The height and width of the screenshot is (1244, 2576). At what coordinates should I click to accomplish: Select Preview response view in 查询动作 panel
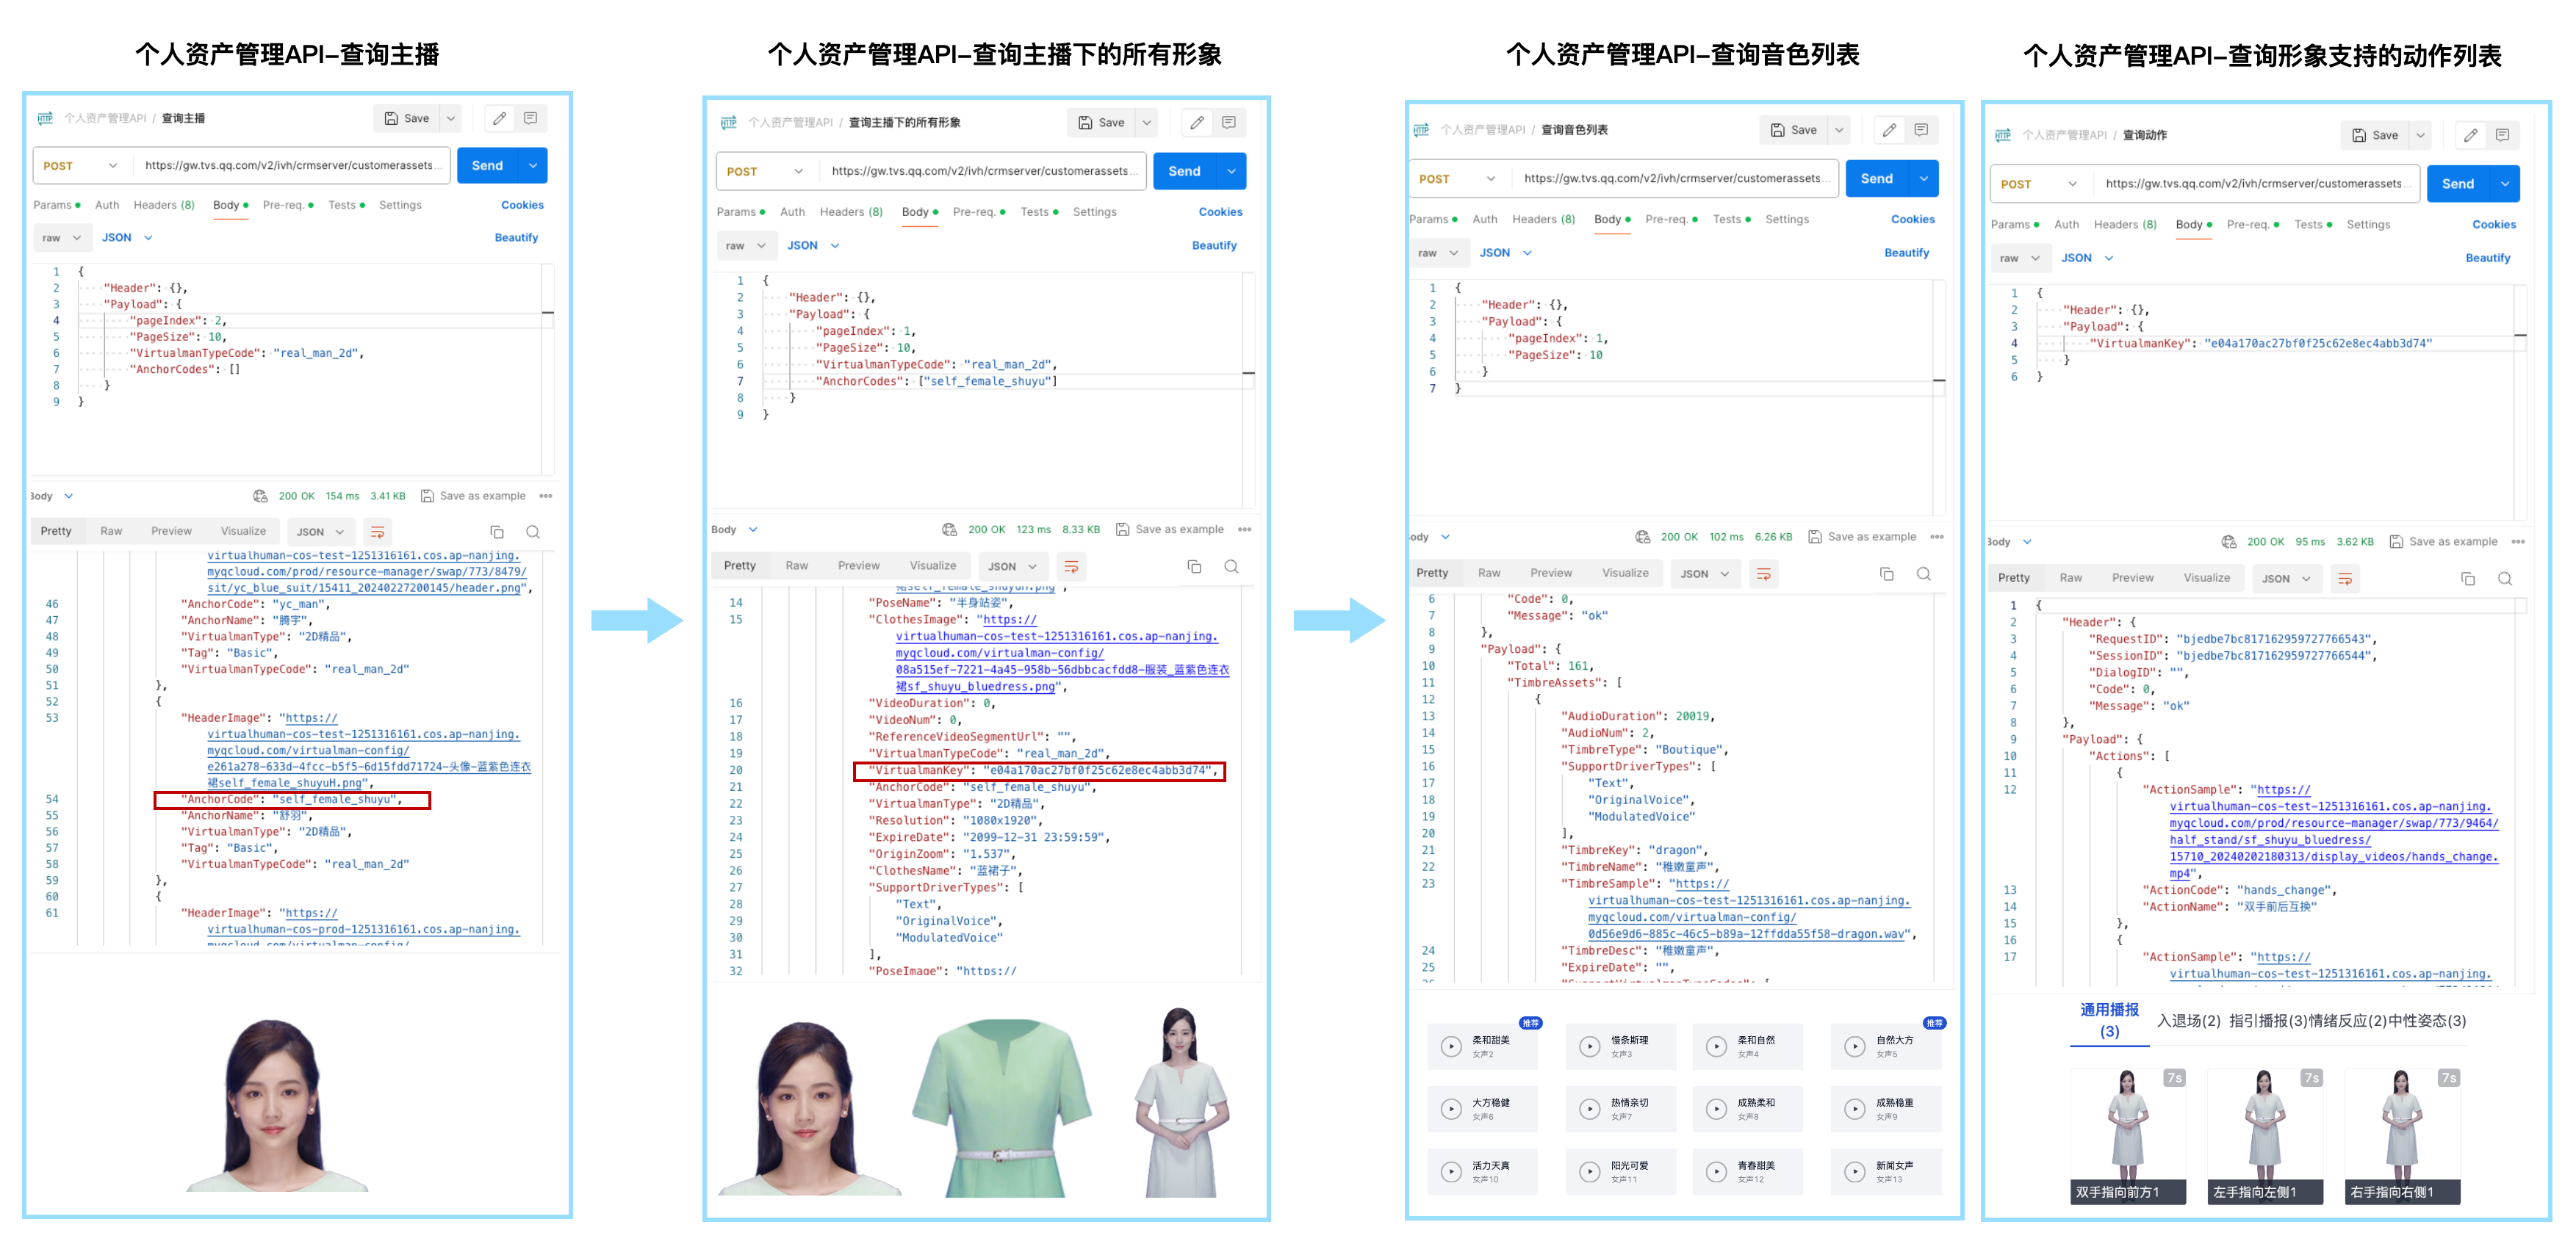coord(2132,577)
